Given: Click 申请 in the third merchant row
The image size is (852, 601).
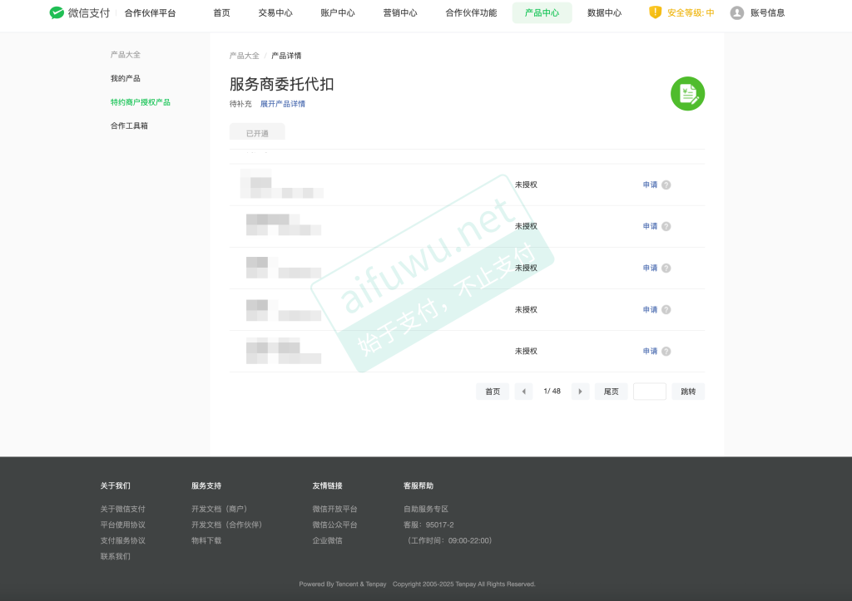Looking at the screenshot, I should coord(650,268).
